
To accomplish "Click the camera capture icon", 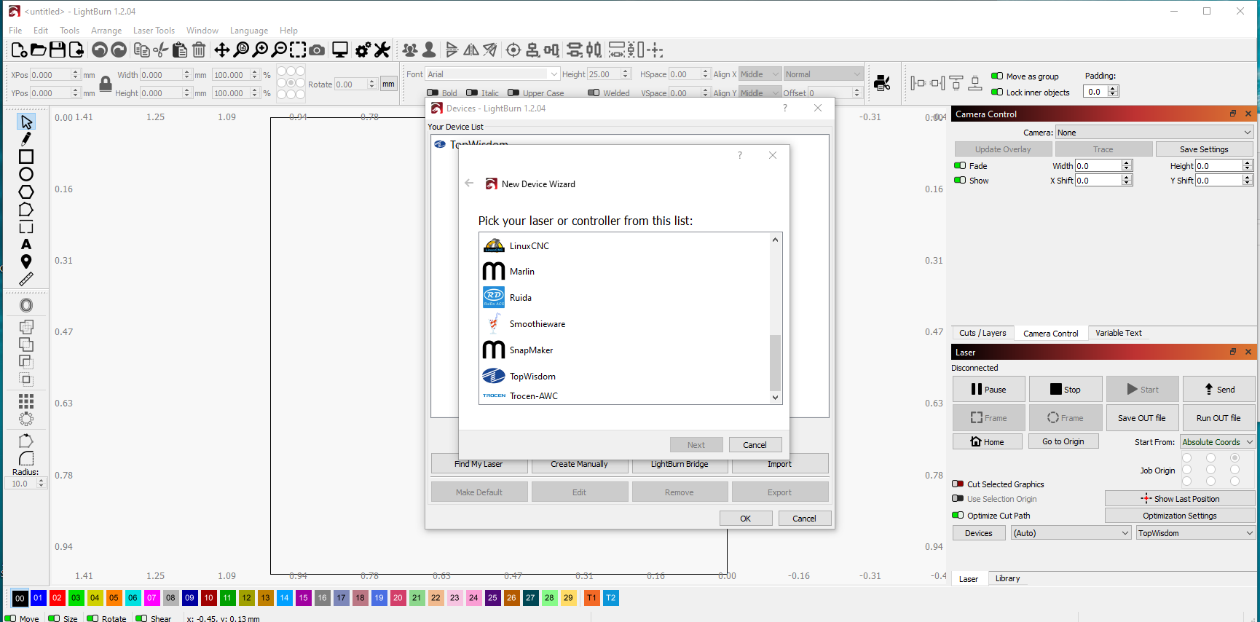I will 317,50.
